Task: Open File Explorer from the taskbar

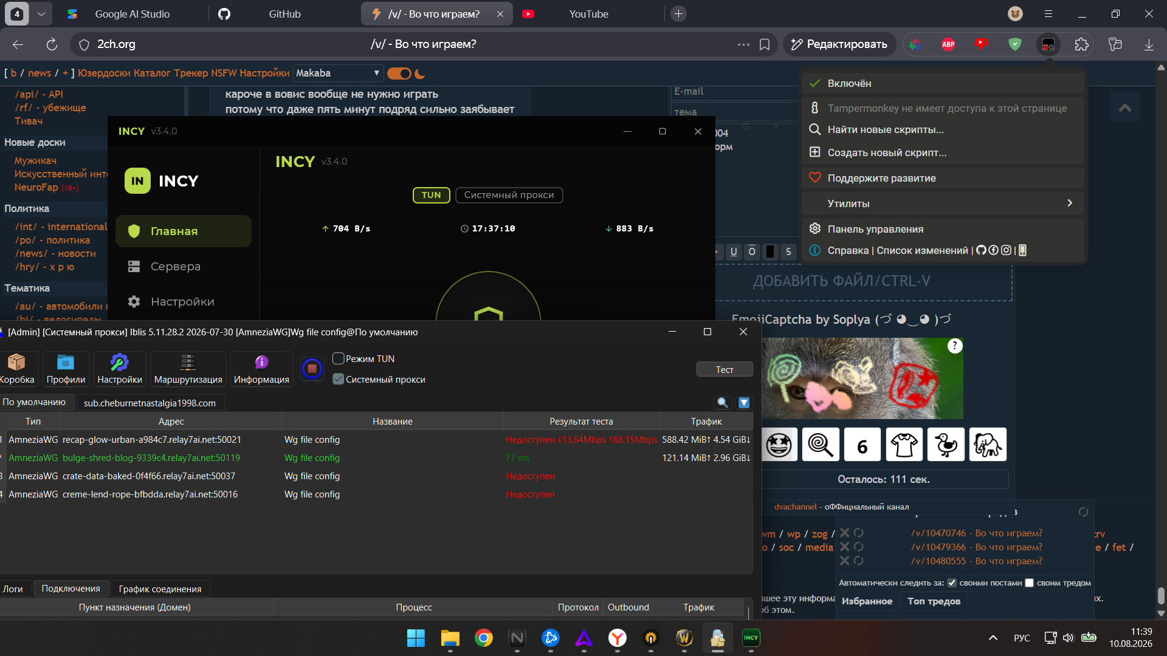Action: click(x=450, y=638)
